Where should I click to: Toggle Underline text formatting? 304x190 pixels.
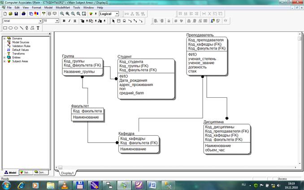75,21
